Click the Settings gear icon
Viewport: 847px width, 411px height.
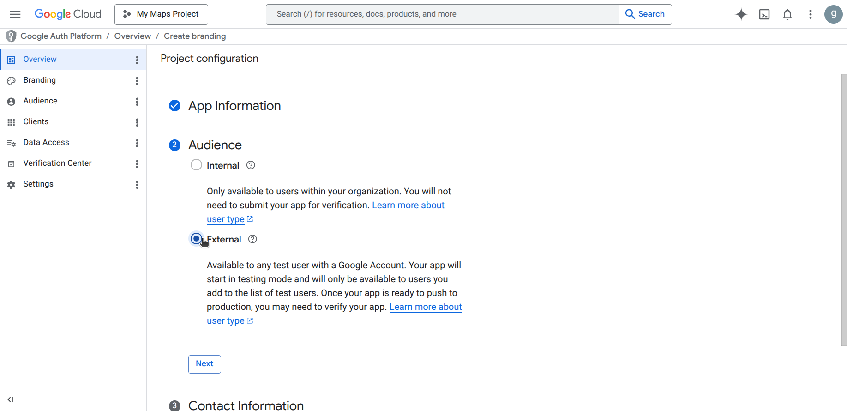[12, 185]
